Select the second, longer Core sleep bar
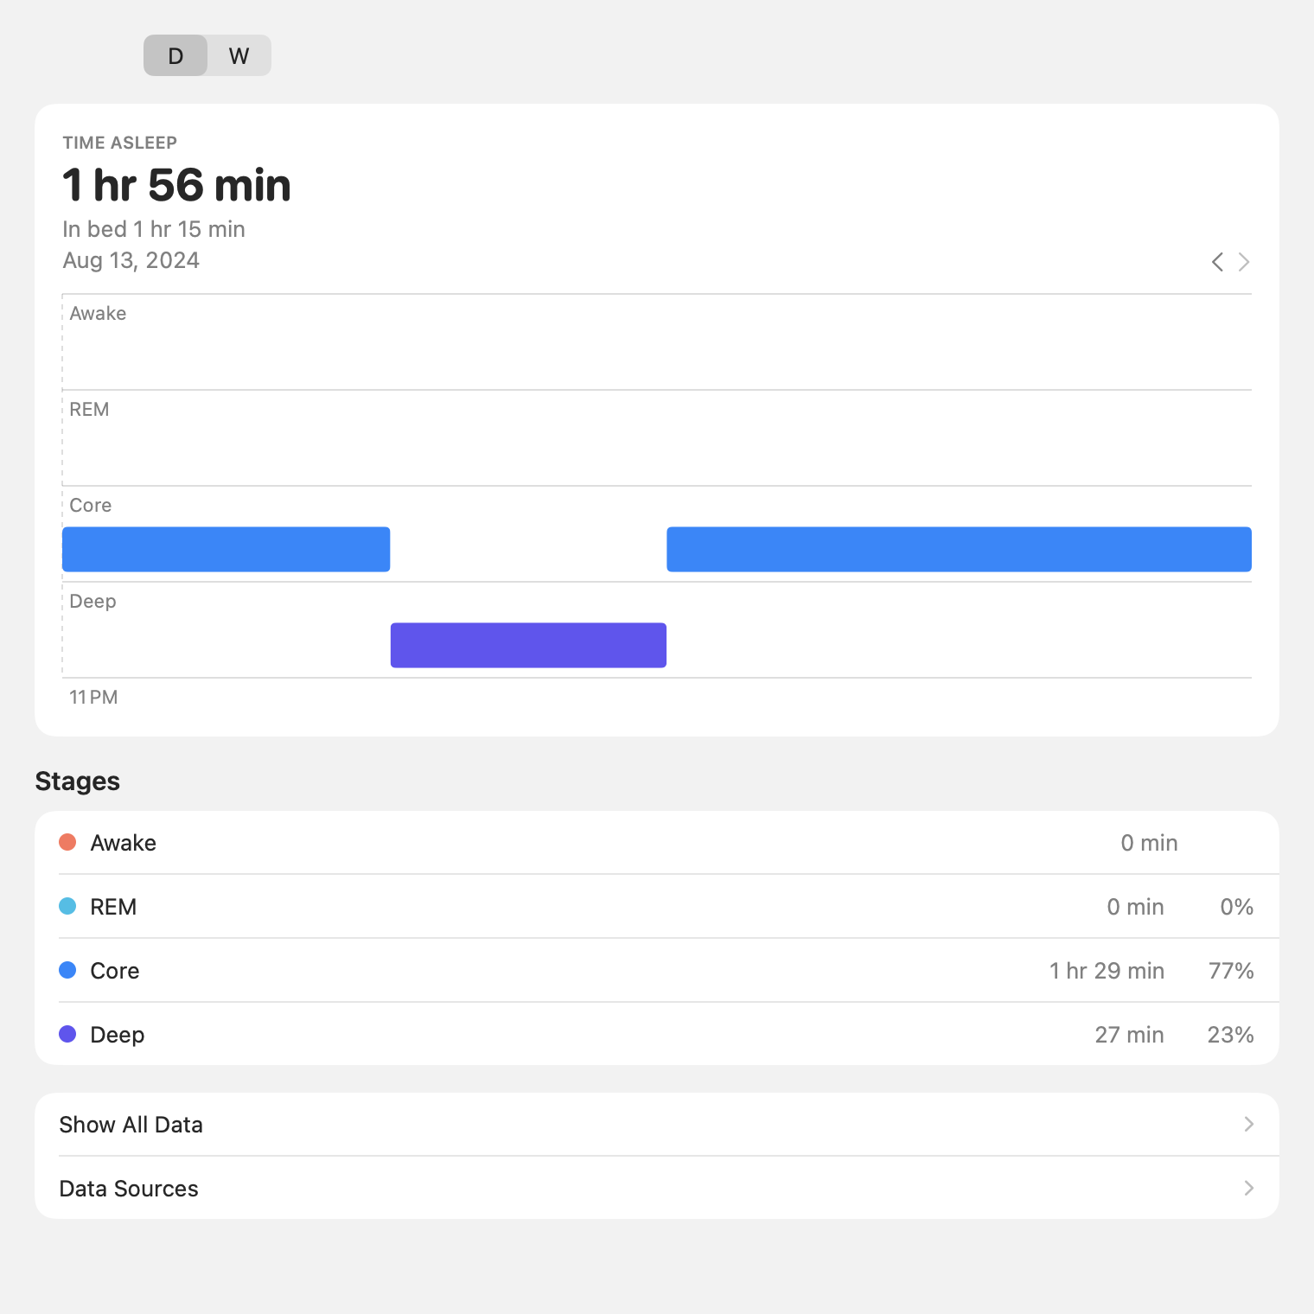Image resolution: width=1314 pixels, height=1314 pixels. (959, 549)
